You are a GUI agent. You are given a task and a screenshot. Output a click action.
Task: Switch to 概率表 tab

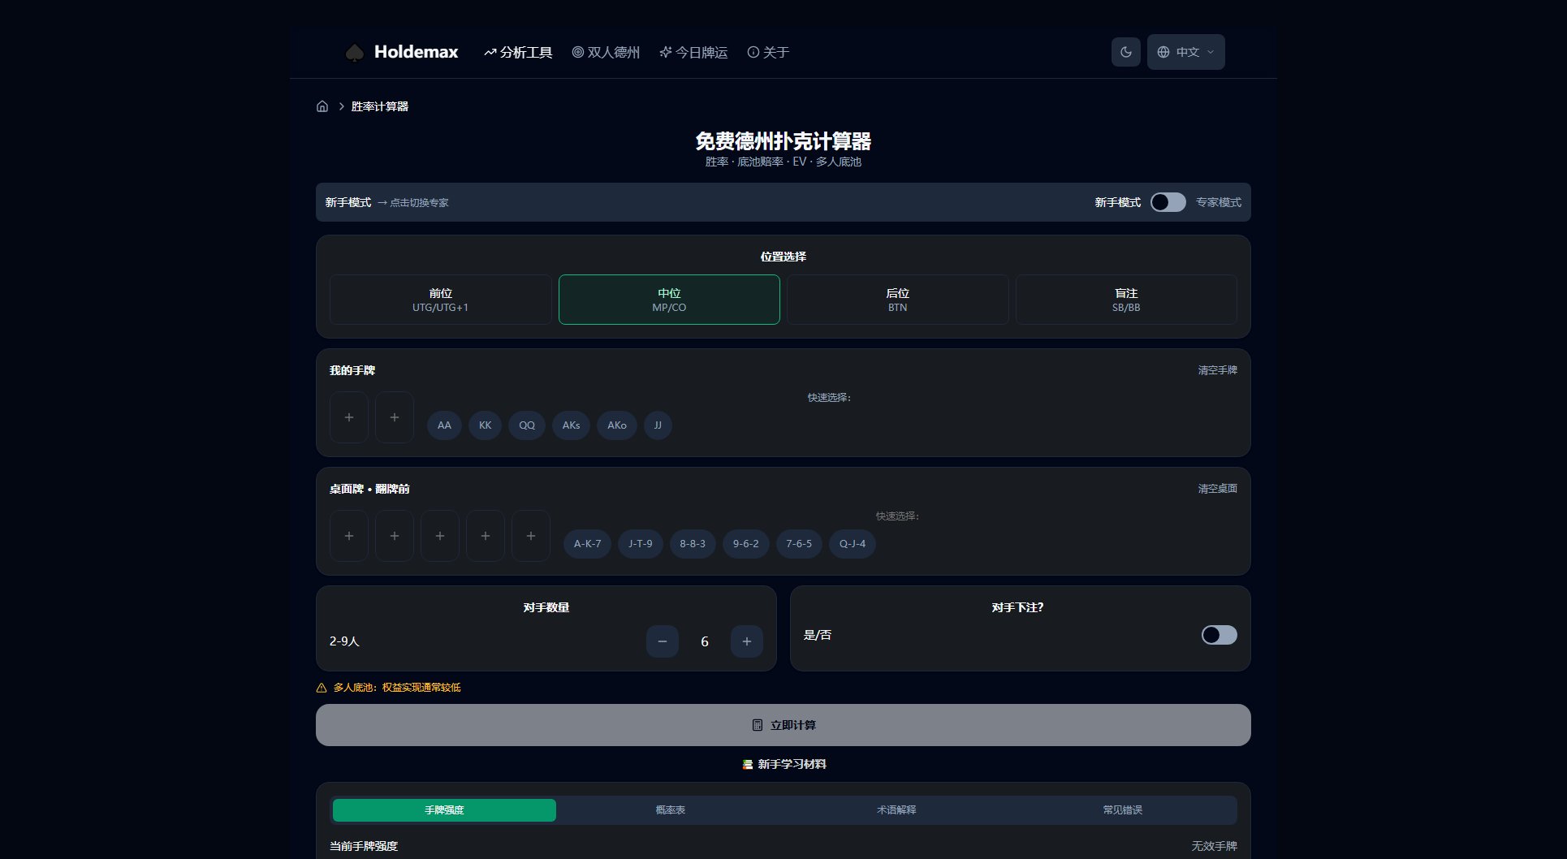(671, 810)
